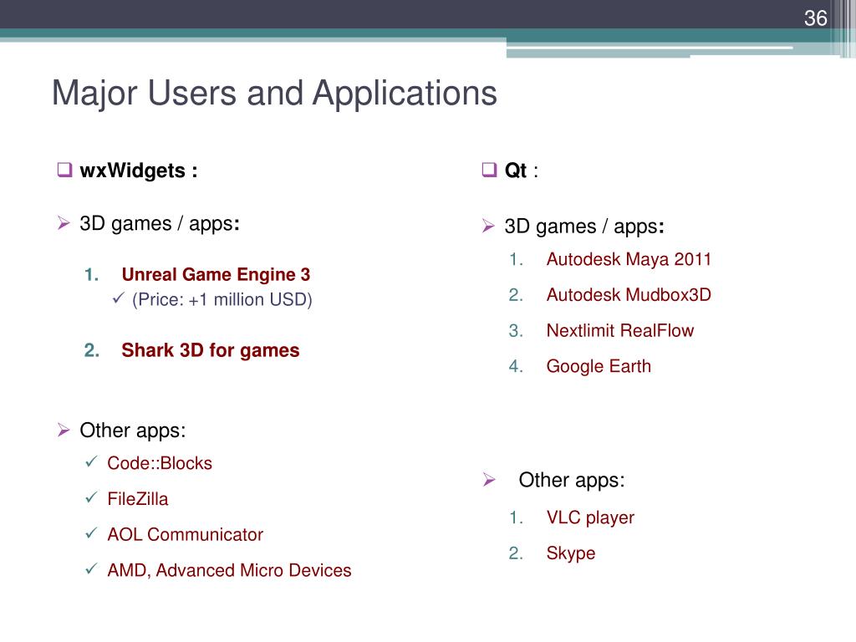
Task: Select "Autodesk Maya 2011"
Action: pos(629,259)
